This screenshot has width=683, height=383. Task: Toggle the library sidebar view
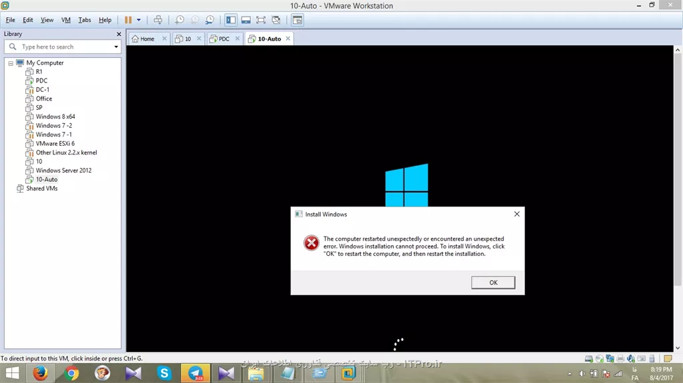coord(231,20)
